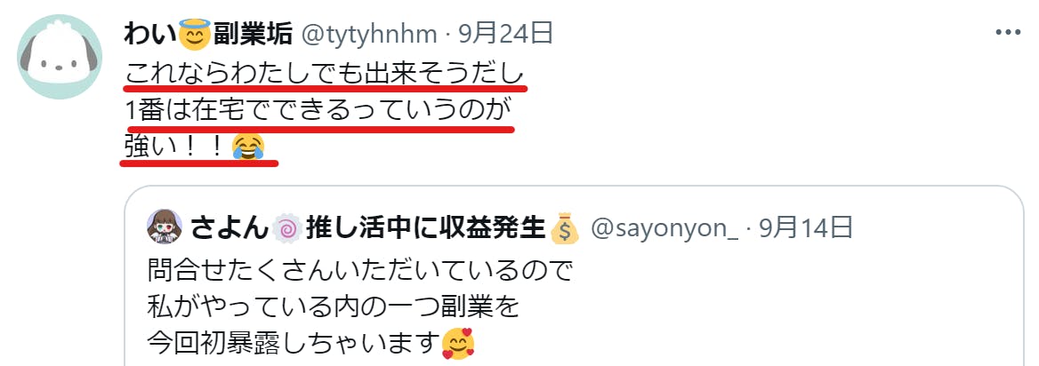Open the 9月24日 timestamp link

click(505, 33)
